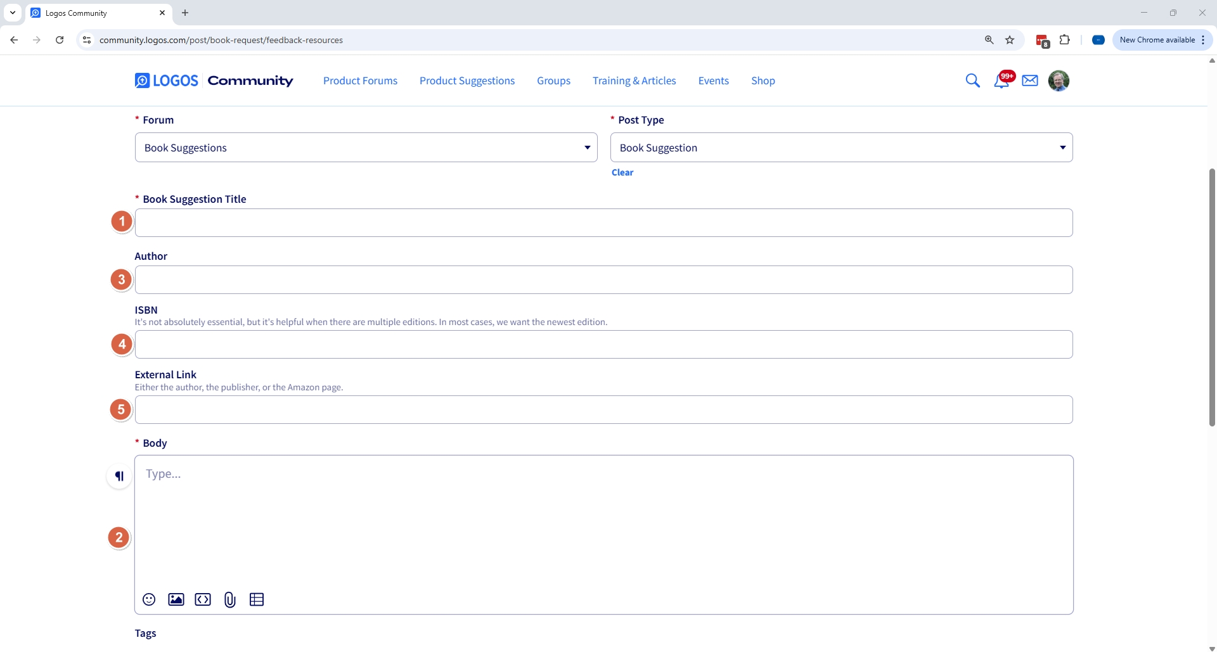
Task: Open Training & Articles in navigation
Action: [634, 80]
